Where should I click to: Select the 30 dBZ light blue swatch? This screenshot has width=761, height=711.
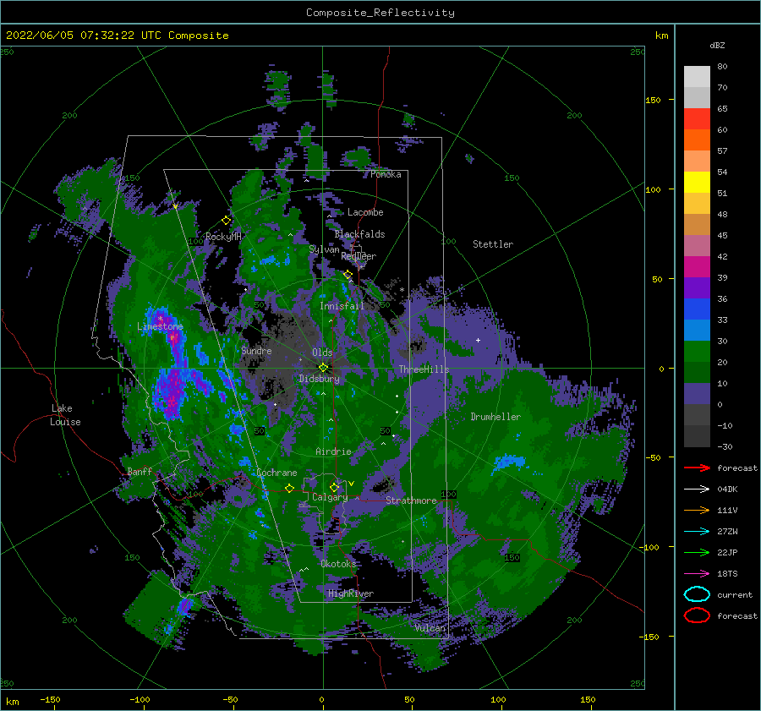(x=697, y=330)
